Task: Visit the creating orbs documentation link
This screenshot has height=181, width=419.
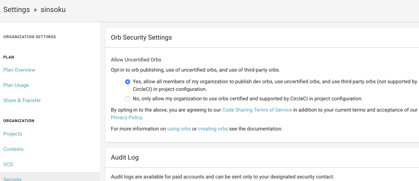Action: [x=213, y=129]
